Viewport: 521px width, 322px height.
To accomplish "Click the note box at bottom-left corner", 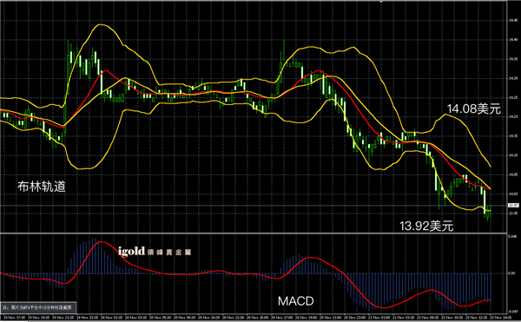I will tap(38, 307).
